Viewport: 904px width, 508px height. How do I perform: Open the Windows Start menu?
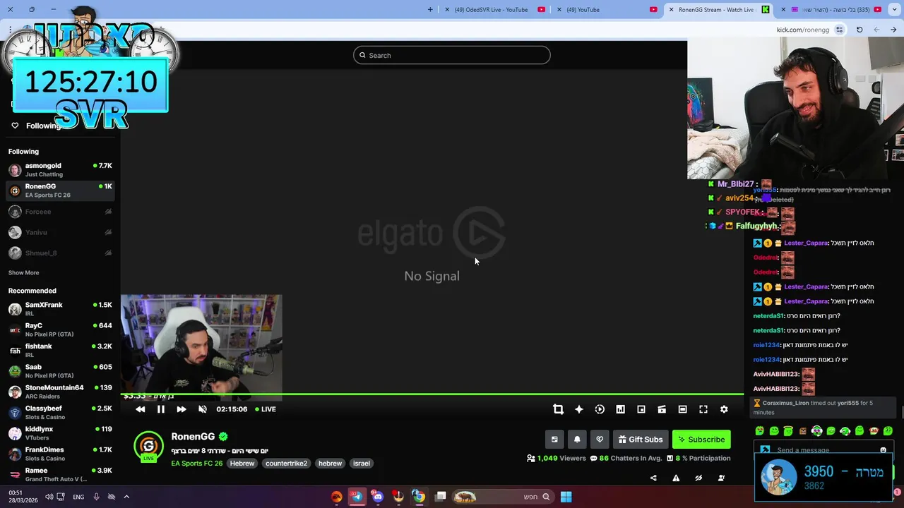[x=566, y=497]
